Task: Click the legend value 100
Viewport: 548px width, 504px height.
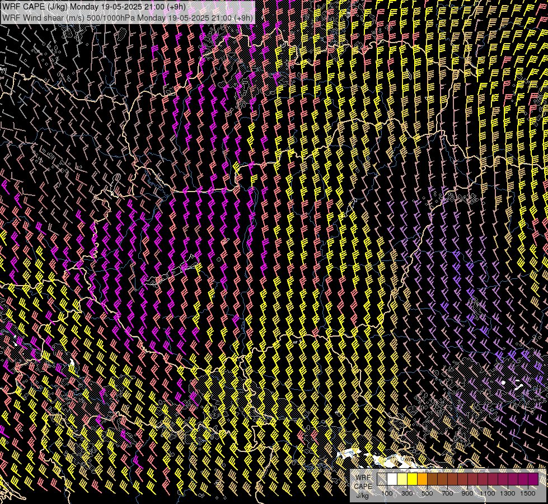Action: tap(387, 493)
